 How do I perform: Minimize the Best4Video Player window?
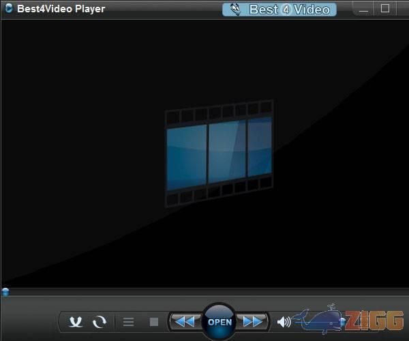(363, 9)
